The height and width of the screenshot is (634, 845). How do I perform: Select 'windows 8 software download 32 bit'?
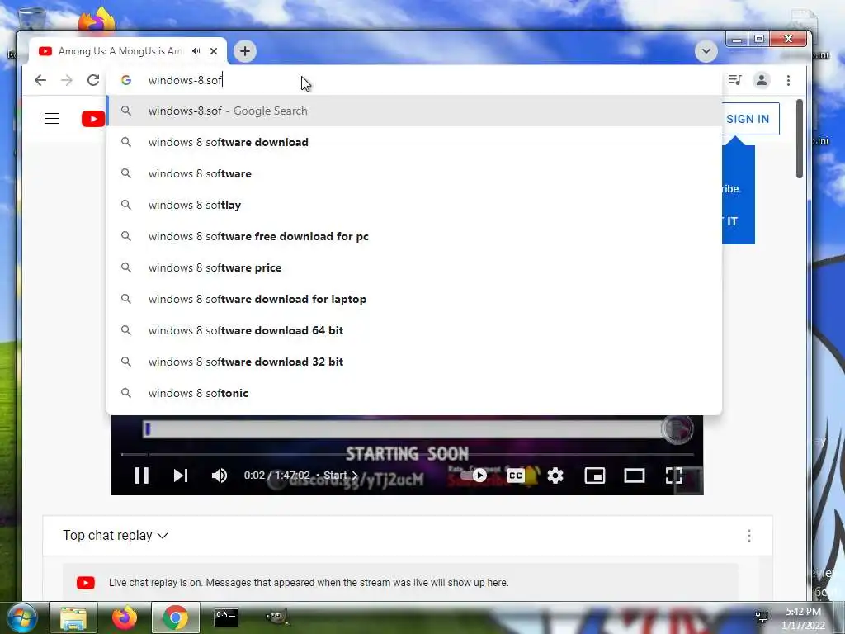click(414, 362)
